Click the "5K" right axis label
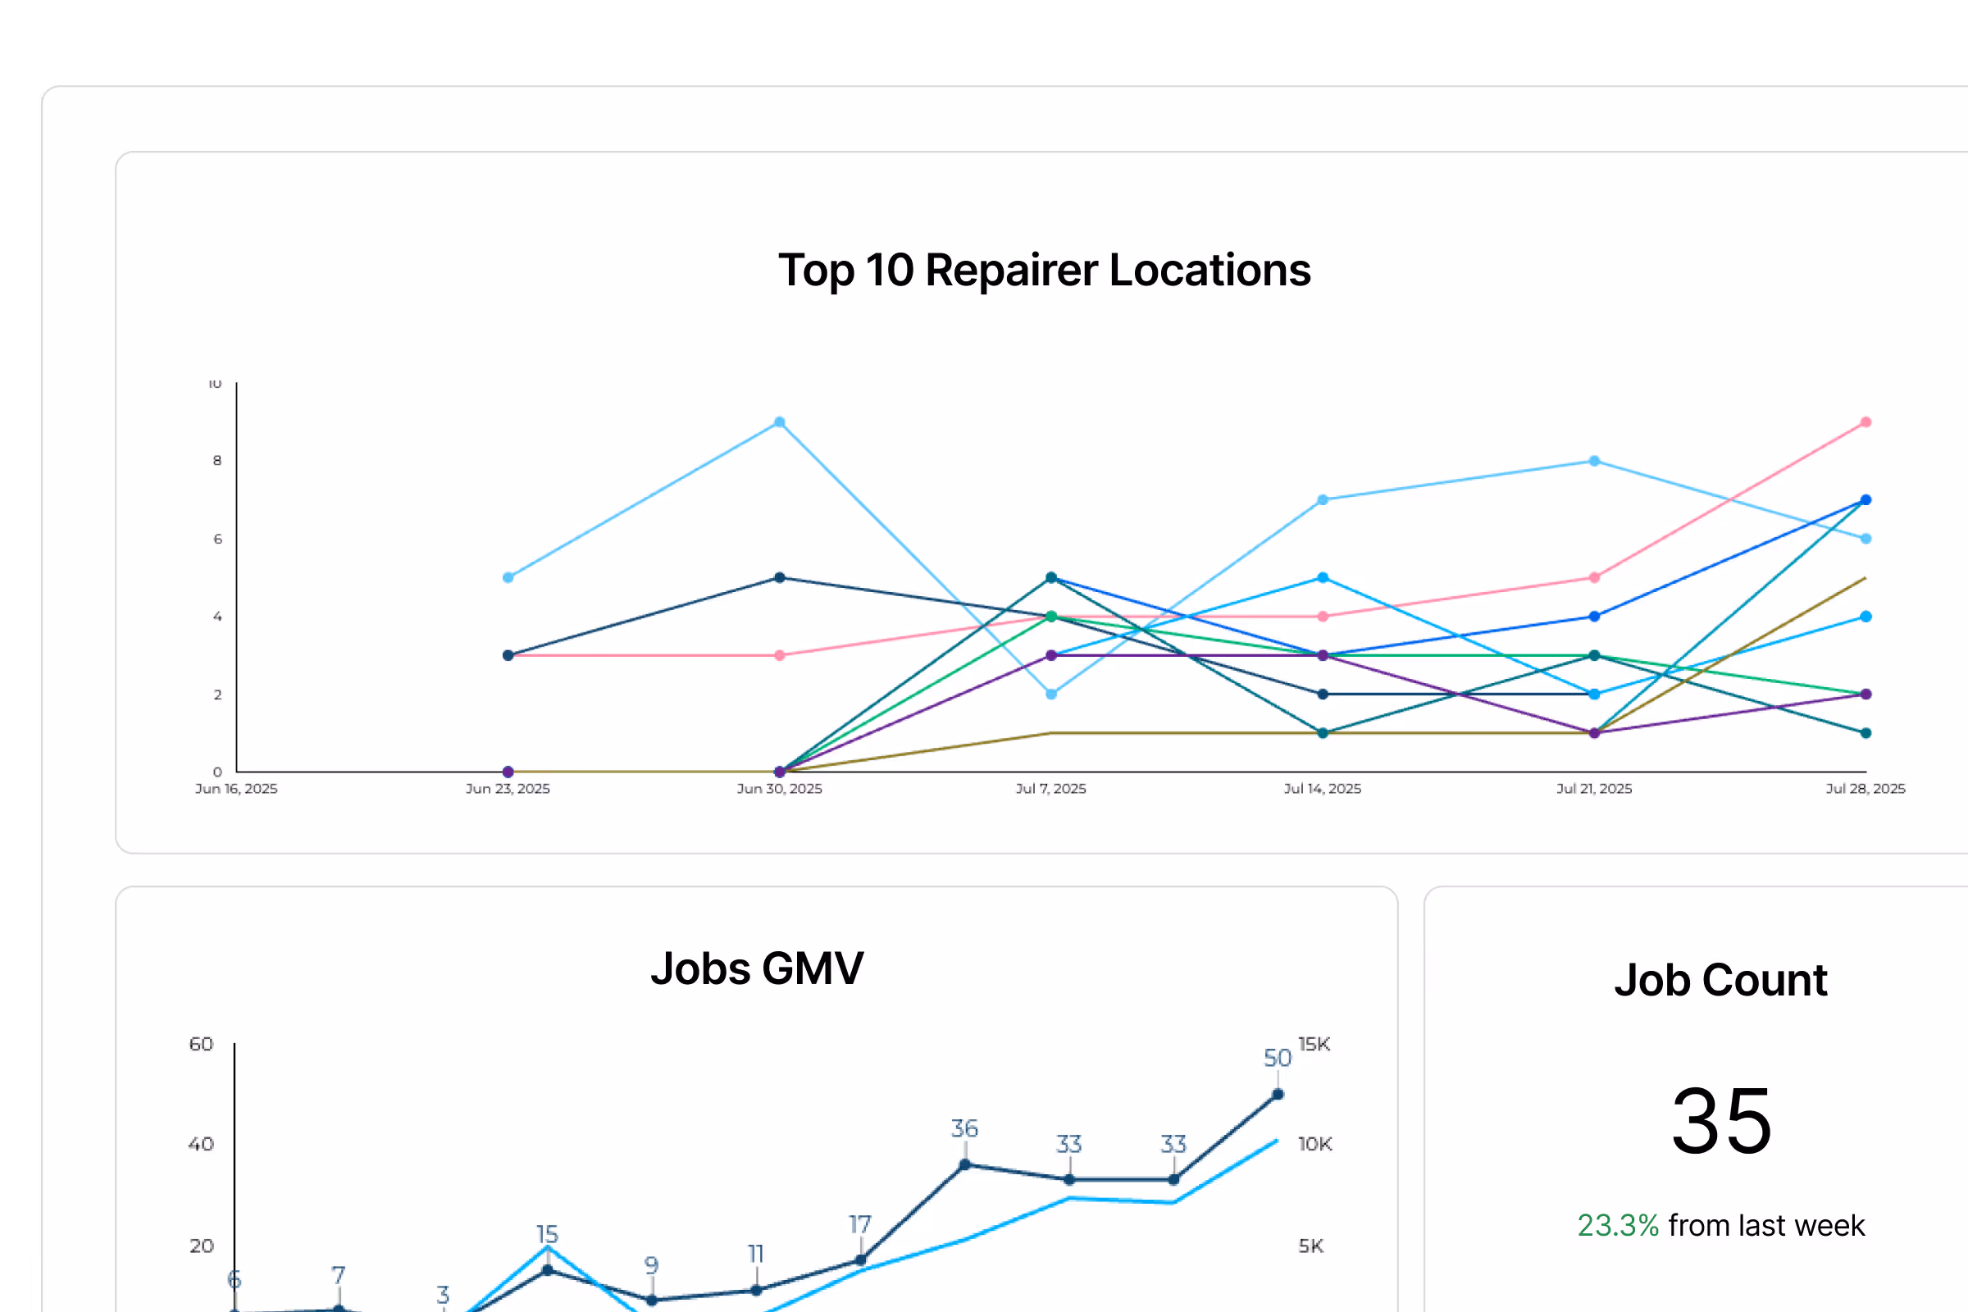 [x=1311, y=1246]
